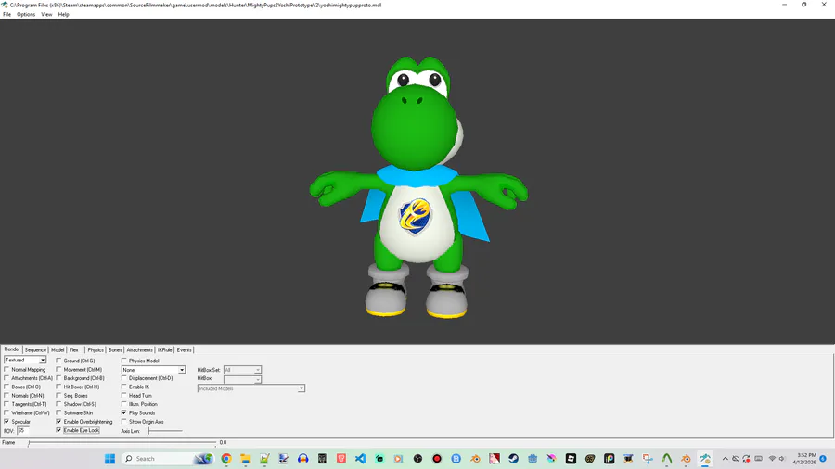
Task: Open the Snipping Tool taskbar icon
Action: 648,459
